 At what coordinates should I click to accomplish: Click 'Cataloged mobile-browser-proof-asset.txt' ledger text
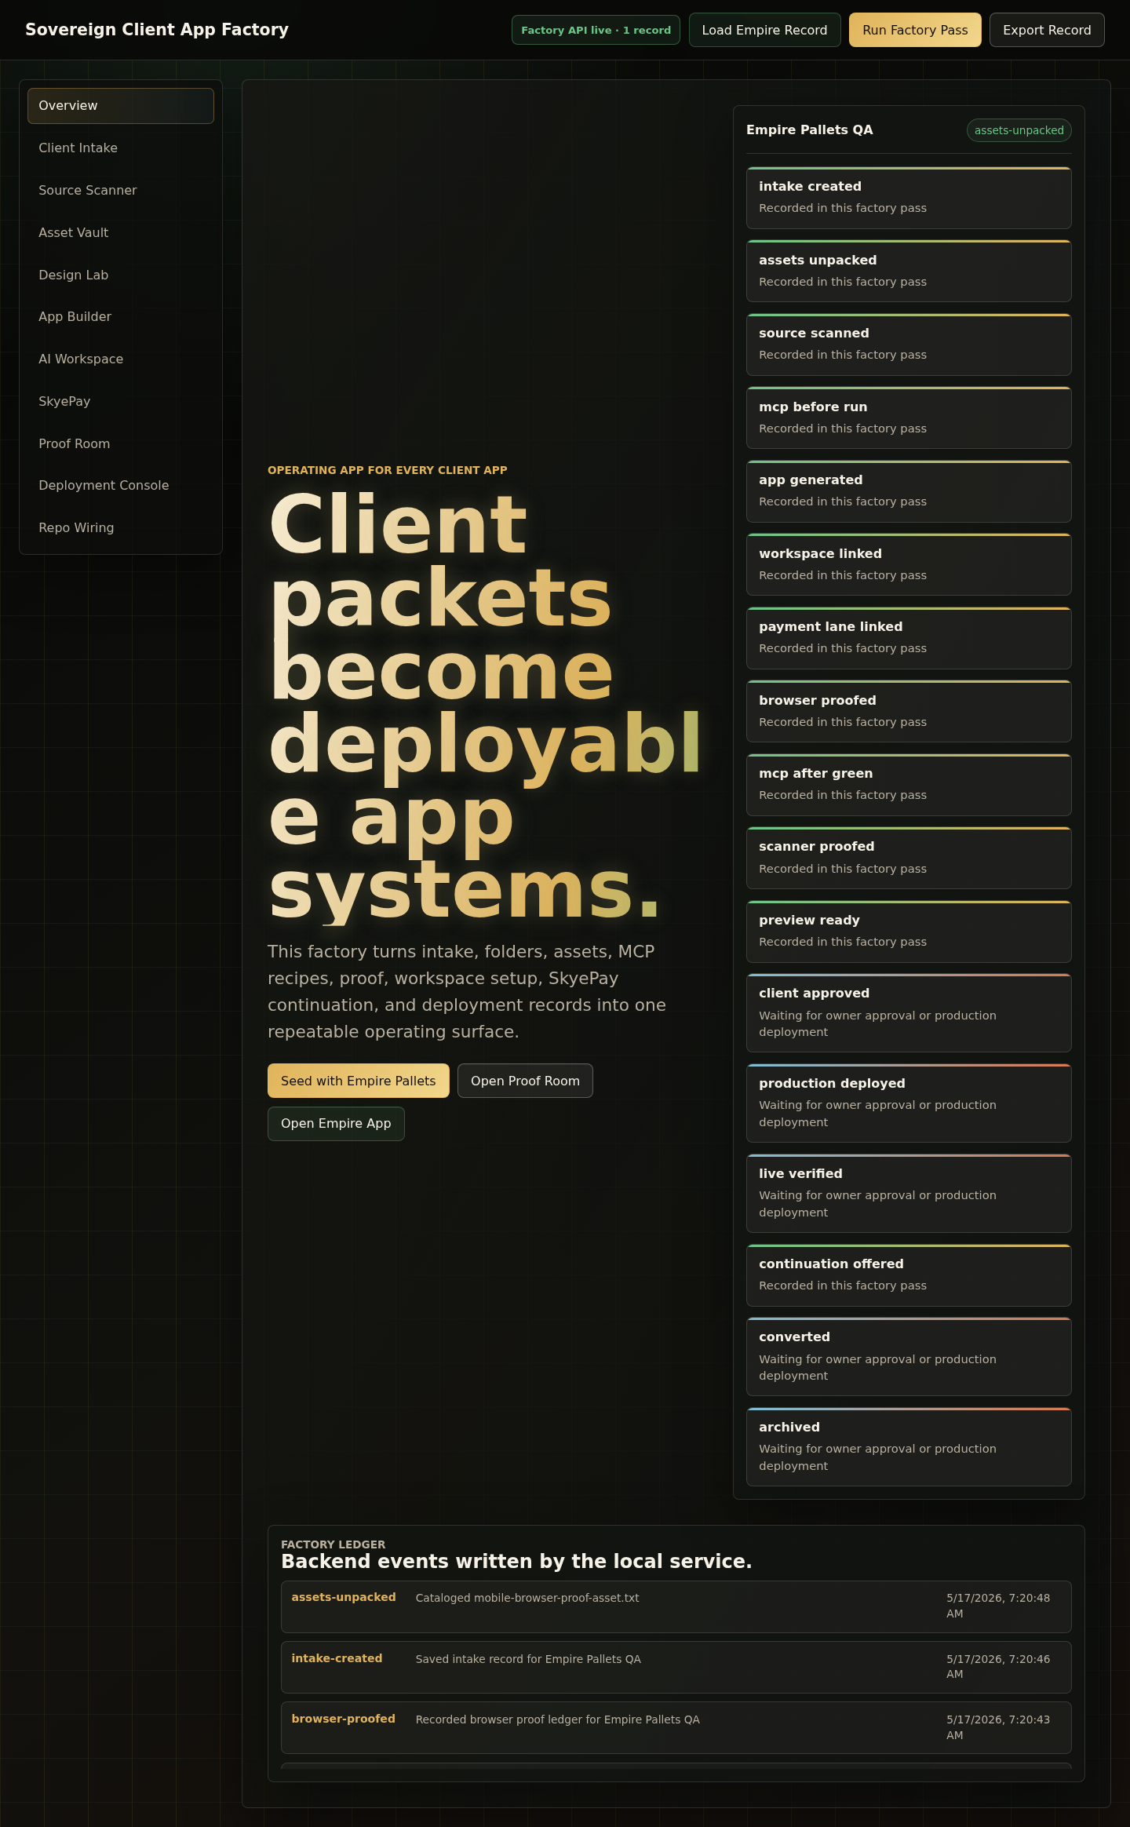click(527, 1598)
